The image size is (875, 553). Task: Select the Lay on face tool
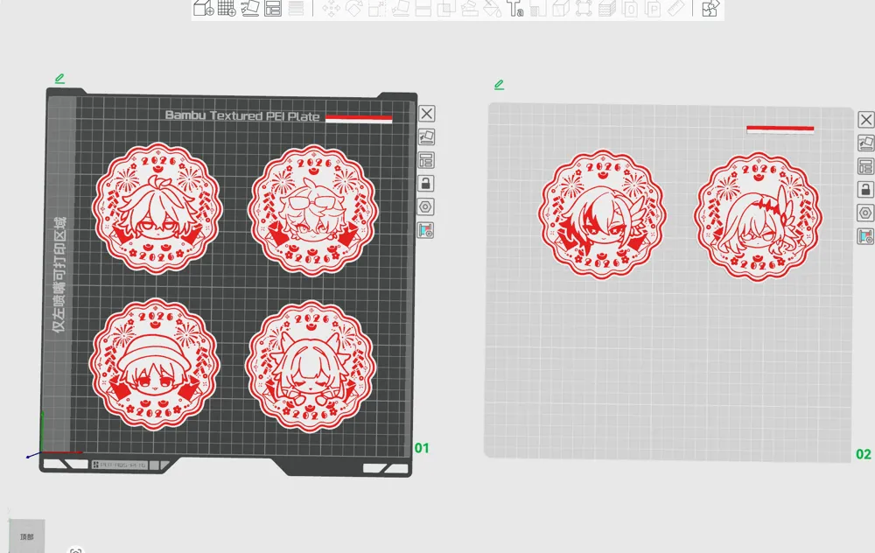tap(400, 9)
